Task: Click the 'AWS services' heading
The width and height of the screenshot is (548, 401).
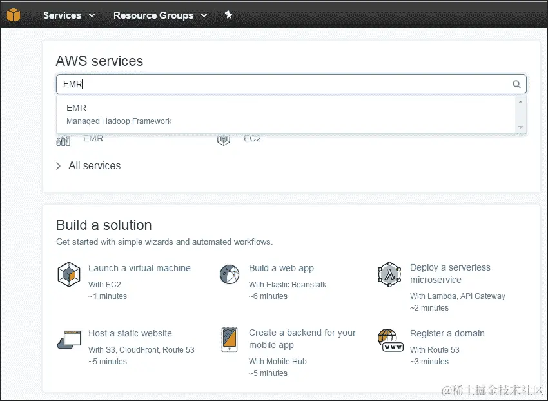Action: 99,61
